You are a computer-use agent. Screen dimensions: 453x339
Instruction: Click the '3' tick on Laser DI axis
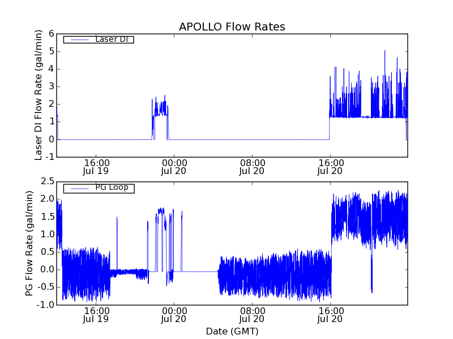pos(52,86)
